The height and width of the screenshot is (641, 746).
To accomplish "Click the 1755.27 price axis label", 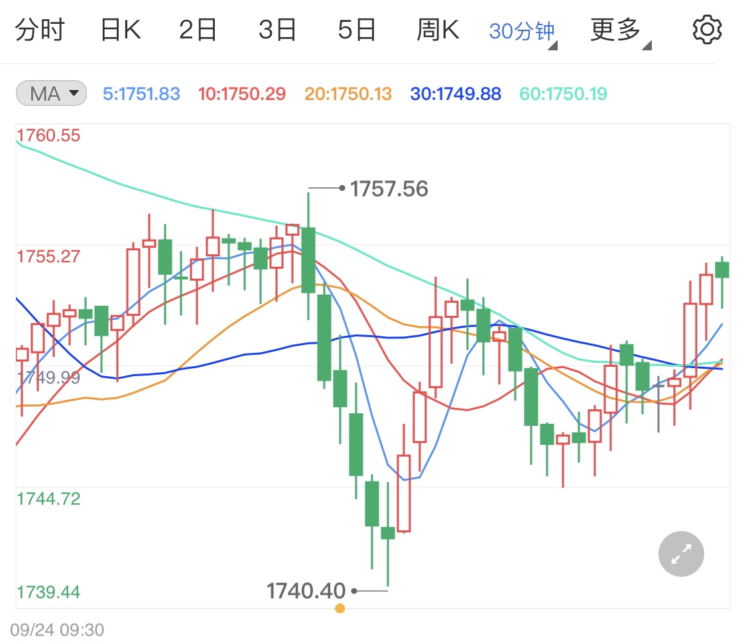I will (x=48, y=256).
